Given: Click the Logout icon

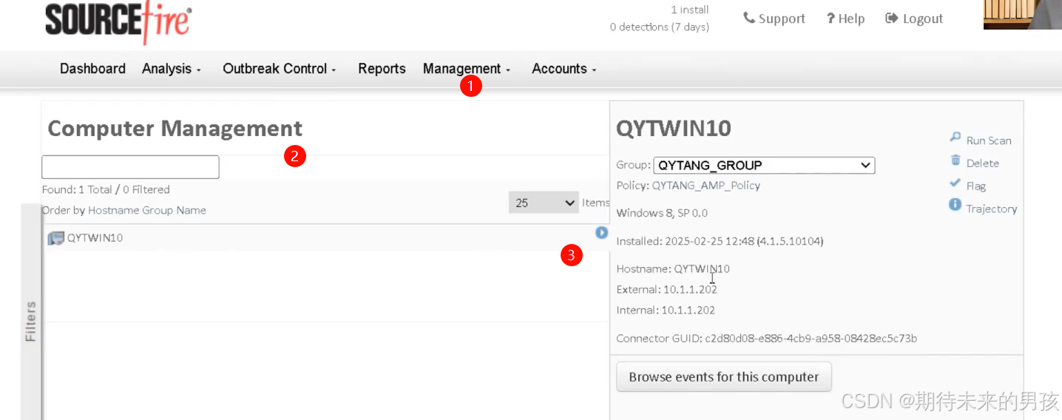Looking at the screenshot, I should (x=891, y=18).
